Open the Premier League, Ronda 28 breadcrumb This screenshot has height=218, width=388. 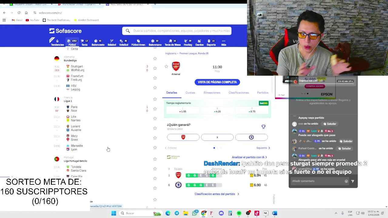[x=194, y=53]
